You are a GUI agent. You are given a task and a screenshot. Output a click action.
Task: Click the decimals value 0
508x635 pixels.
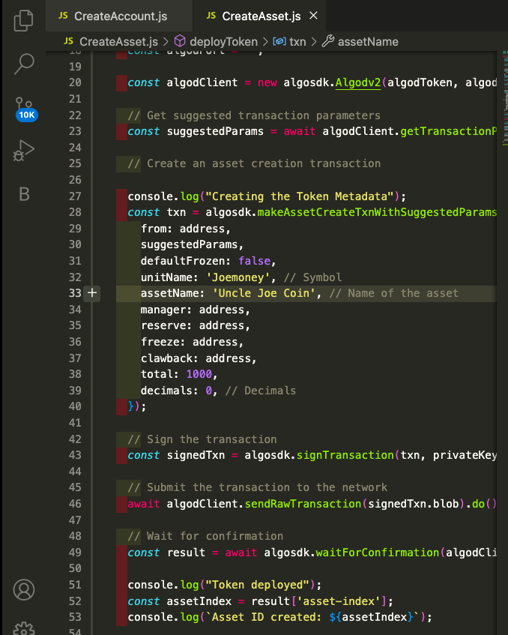(208, 391)
